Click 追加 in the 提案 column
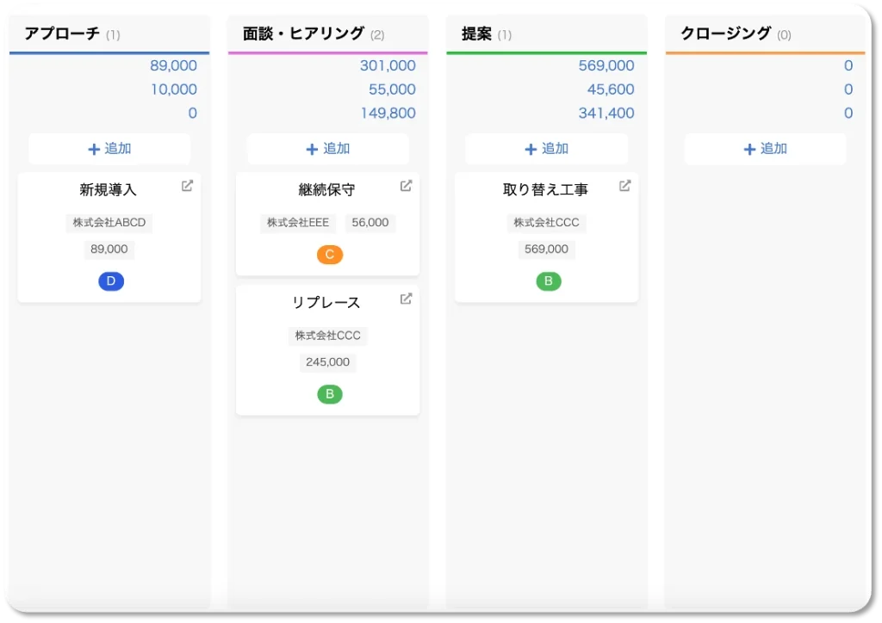The width and height of the screenshot is (882, 623). tap(546, 148)
